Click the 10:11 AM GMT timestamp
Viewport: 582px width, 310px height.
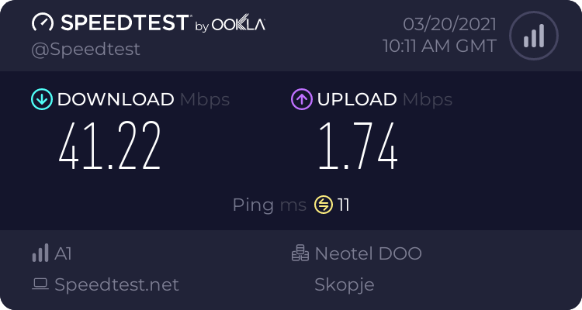pos(439,46)
